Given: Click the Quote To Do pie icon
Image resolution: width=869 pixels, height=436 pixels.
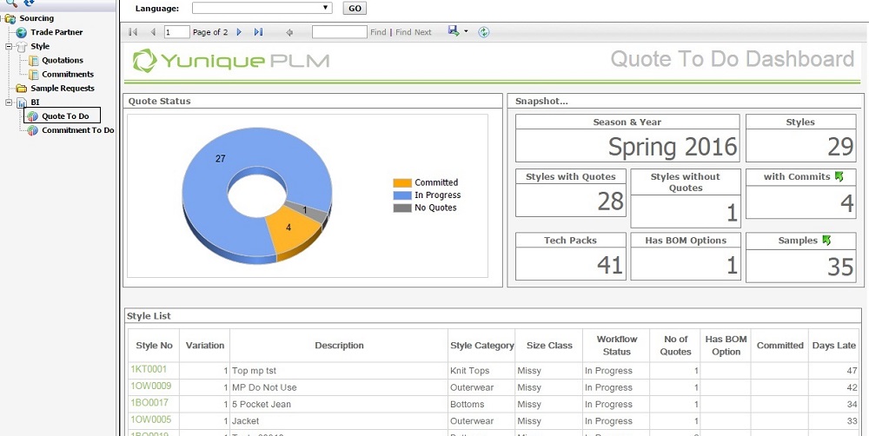Looking at the screenshot, I should coord(33,116).
